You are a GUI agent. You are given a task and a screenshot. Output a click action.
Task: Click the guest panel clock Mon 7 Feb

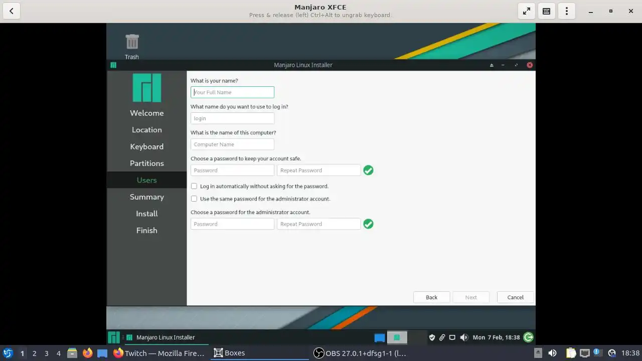coord(496,337)
